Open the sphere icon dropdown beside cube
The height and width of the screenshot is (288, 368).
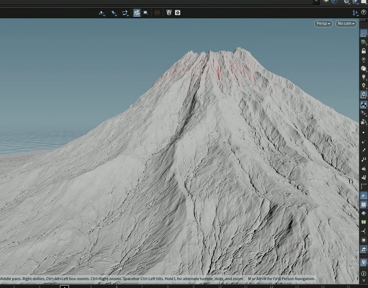click(355, 2)
